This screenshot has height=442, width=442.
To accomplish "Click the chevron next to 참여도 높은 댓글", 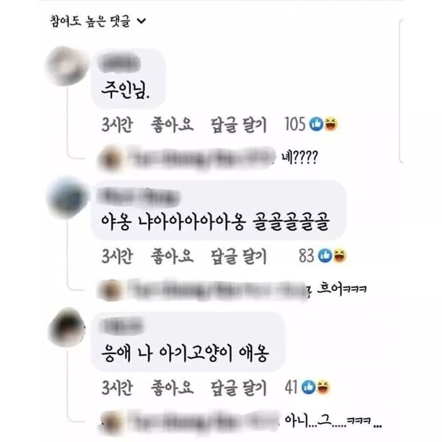I will [141, 21].
